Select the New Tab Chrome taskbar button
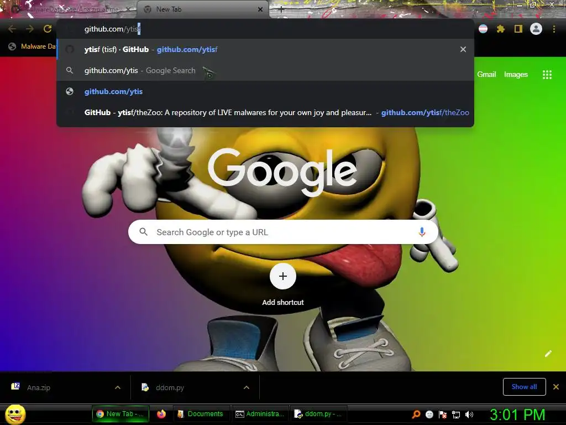566x425 pixels. (x=120, y=414)
